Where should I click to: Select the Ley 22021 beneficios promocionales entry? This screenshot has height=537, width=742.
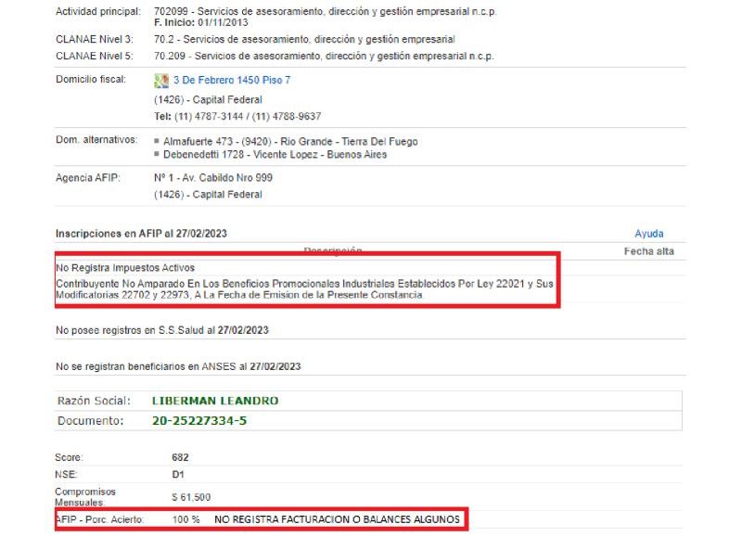coord(306,283)
